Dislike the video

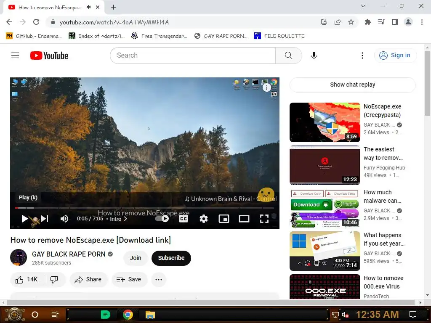click(x=54, y=279)
